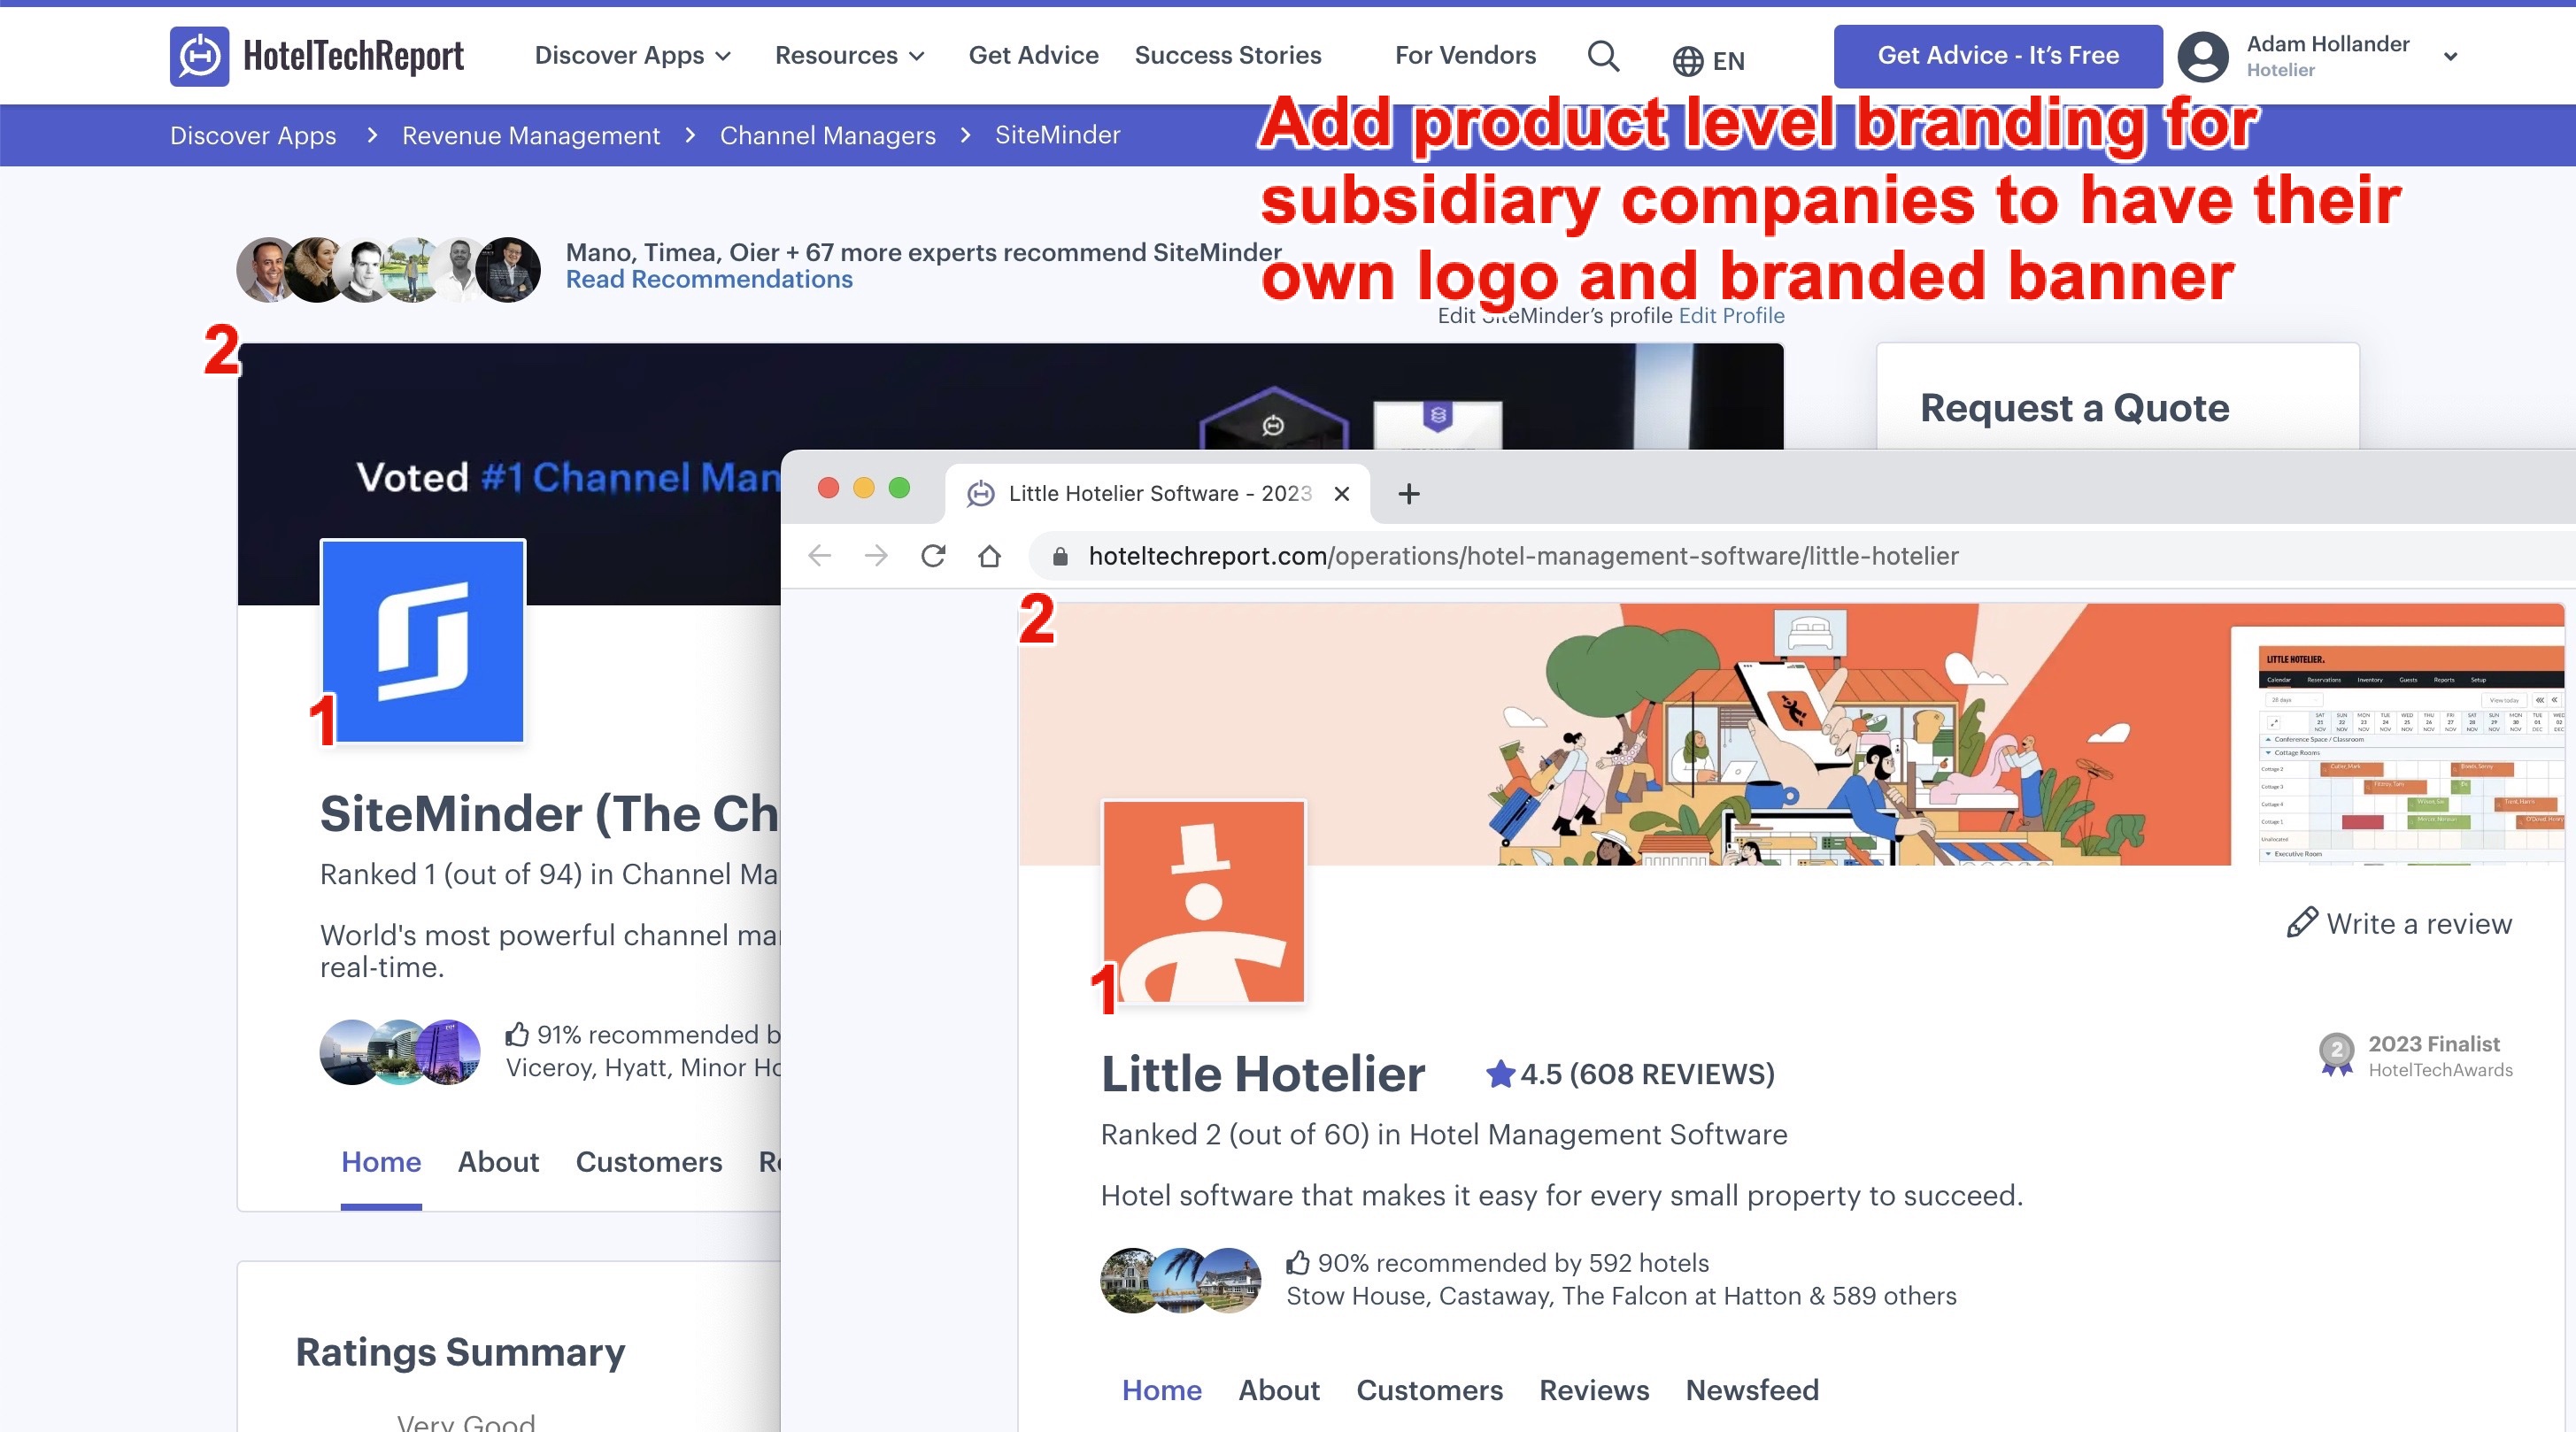
Task: Click the Edit Profile link
Action: (x=1731, y=316)
